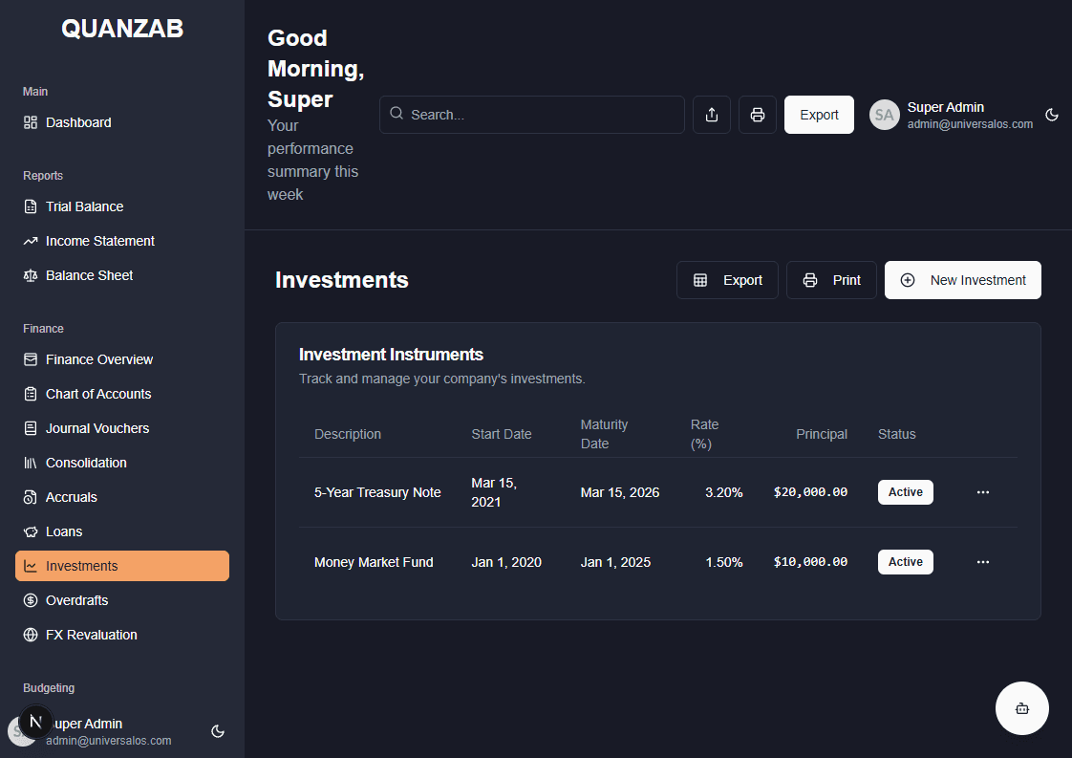This screenshot has height=758, width=1072.
Task: Click the Balance Sheet scales icon
Action: [30, 275]
